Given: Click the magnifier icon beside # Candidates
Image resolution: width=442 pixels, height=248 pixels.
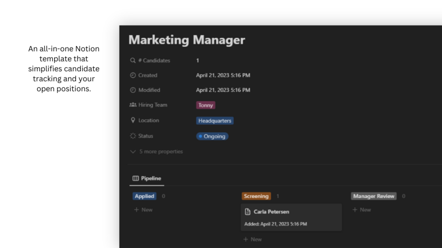Looking at the screenshot, I should tap(133, 61).
